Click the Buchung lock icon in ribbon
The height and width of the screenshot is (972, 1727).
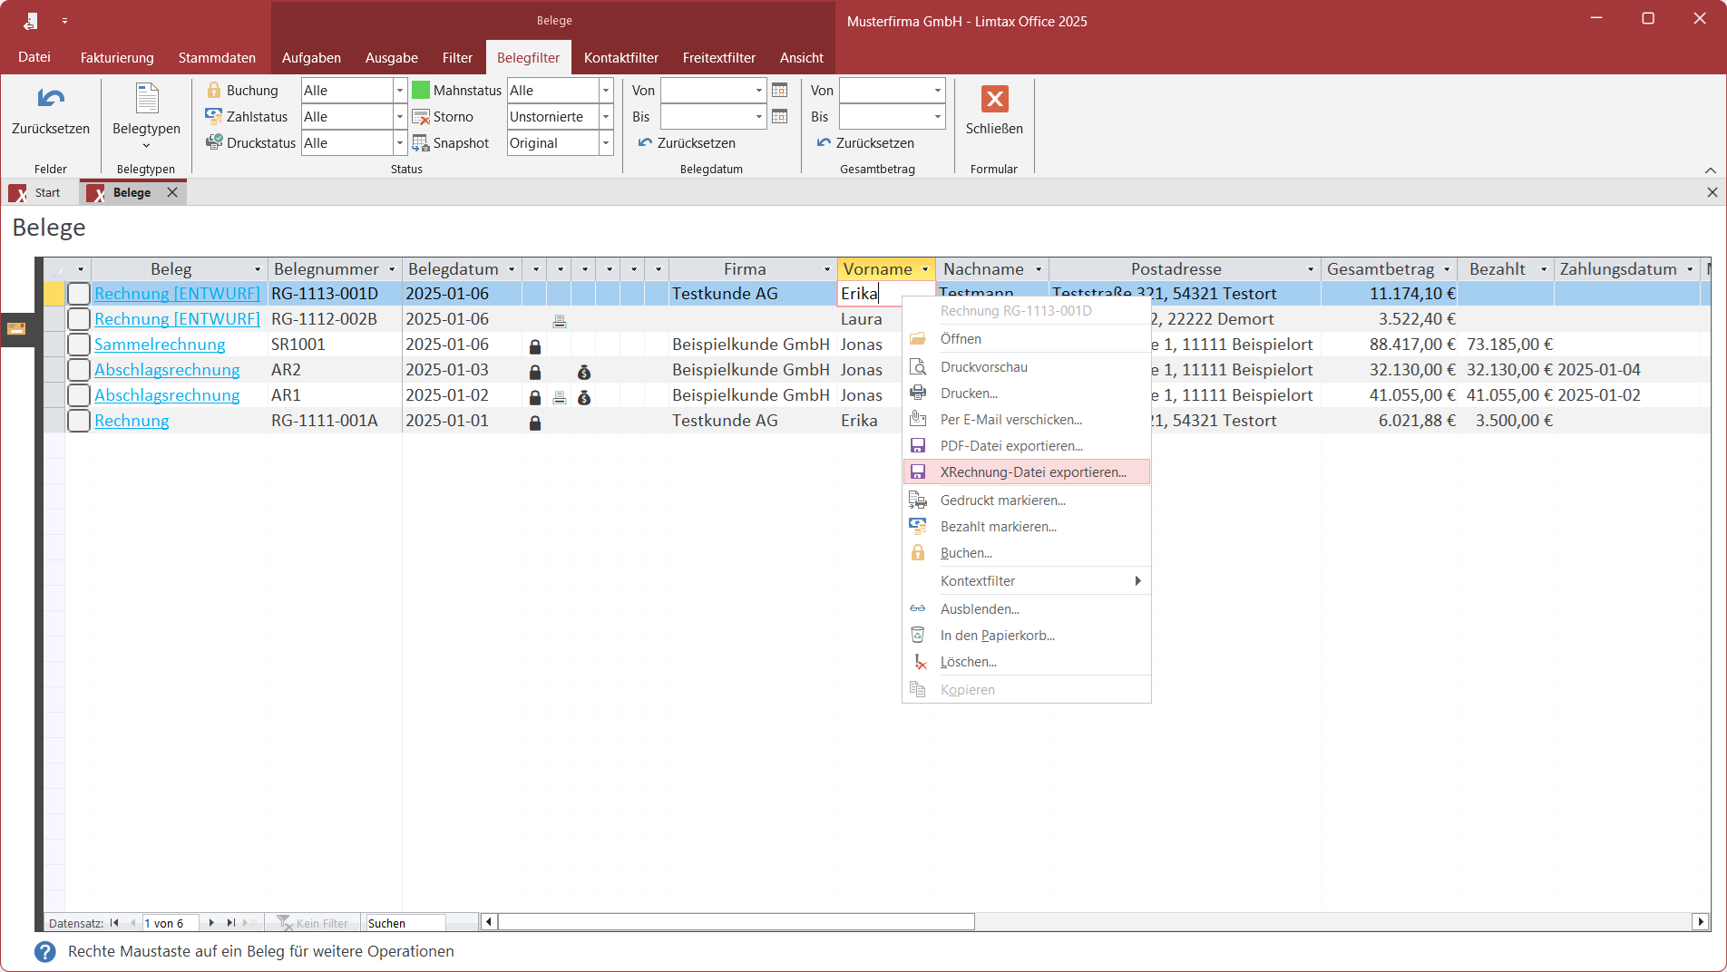[x=214, y=91]
